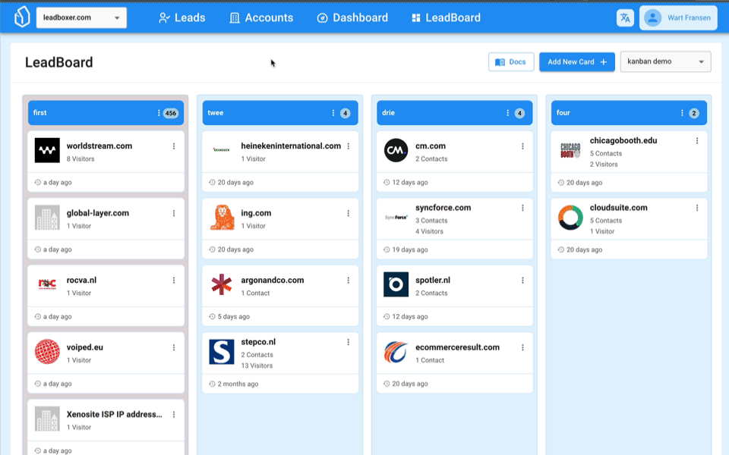
Task: Click the stepco.nl S logo
Action: coord(222,351)
